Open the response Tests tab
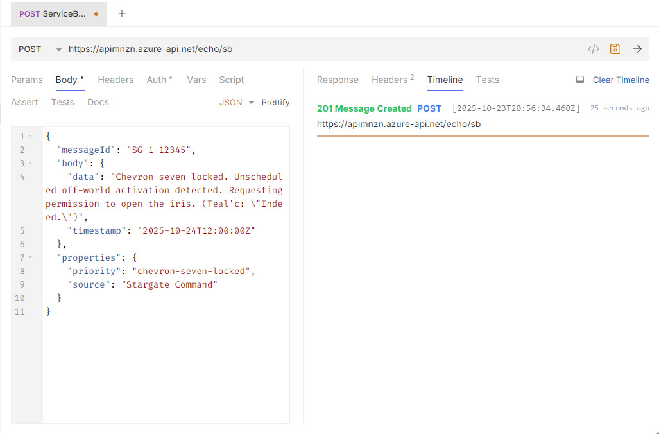This screenshot has width=659, height=434. pos(487,80)
